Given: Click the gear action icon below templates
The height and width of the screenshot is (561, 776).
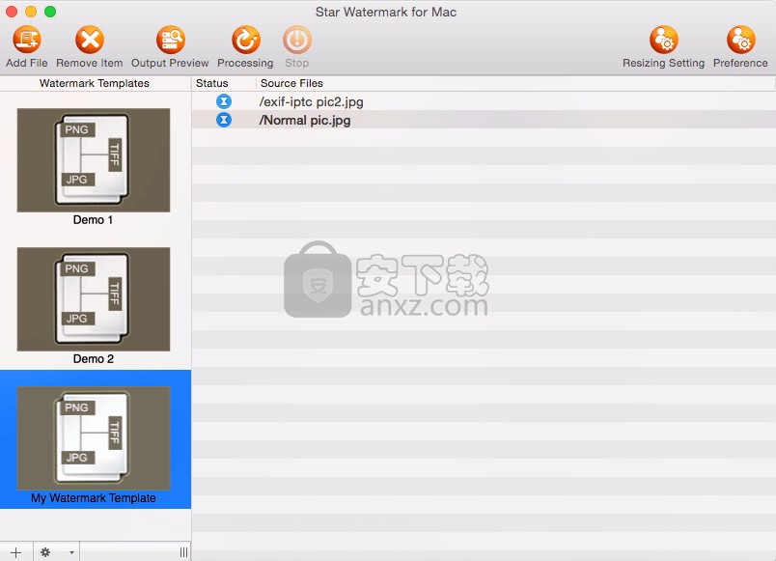Looking at the screenshot, I should click(45, 552).
